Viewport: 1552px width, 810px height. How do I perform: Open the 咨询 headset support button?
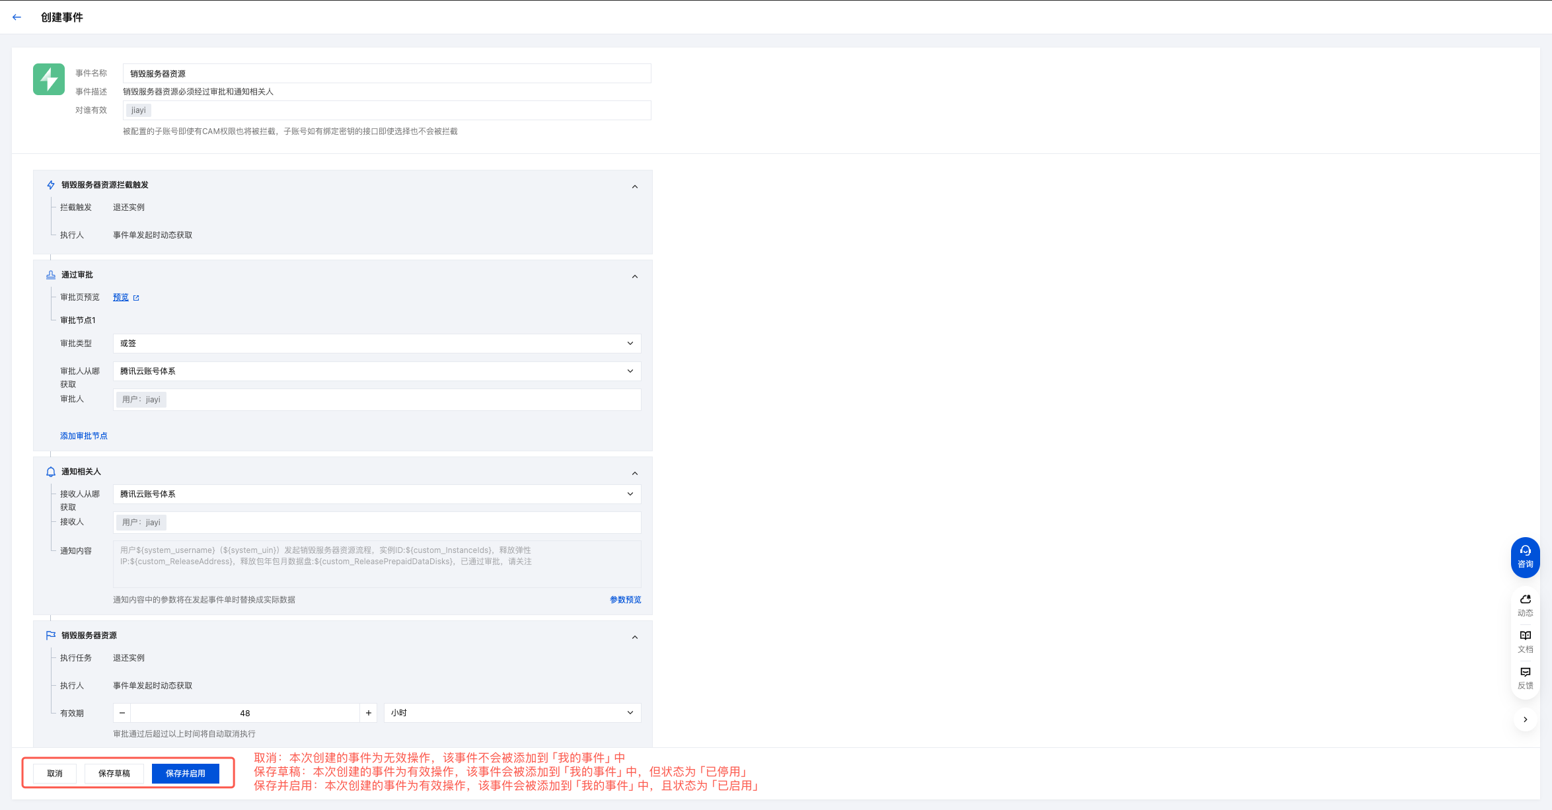[1525, 556]
